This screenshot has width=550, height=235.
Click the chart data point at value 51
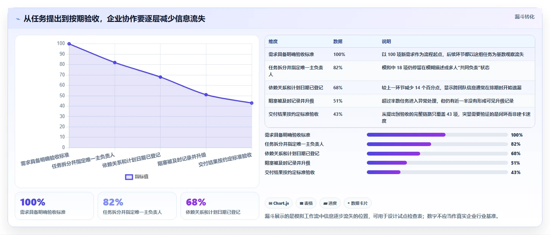pos(206,95)
